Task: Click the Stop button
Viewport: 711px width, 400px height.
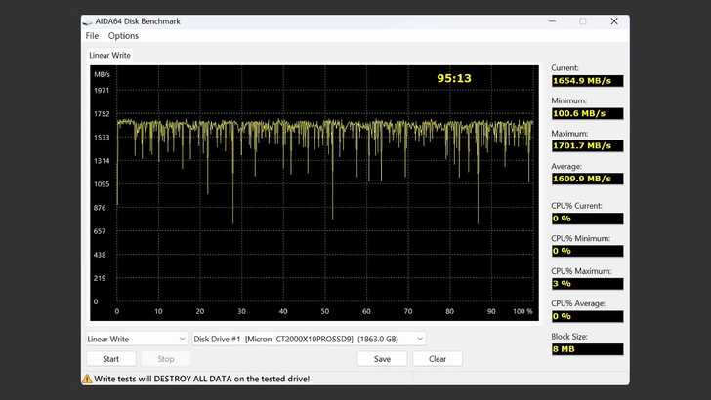Action: tap(166, 358)
